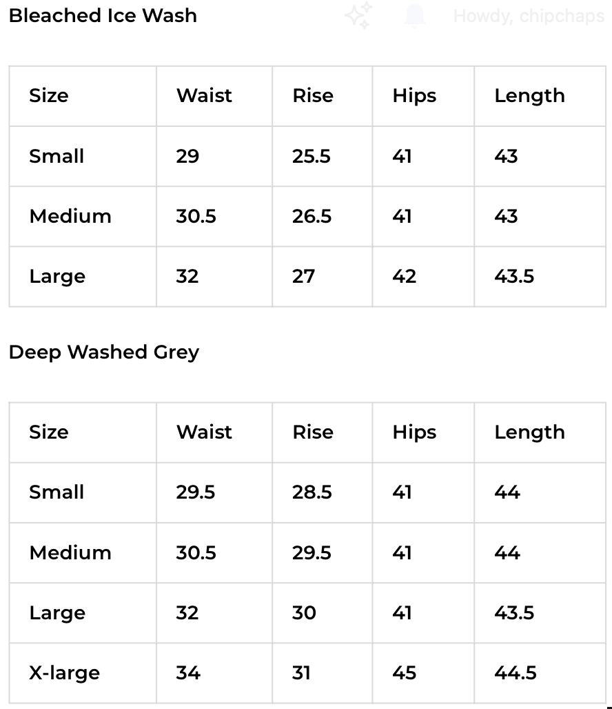Select Hips header in Bleached Ice Wash table
The height and width of the screenshot is (709, 612).
414,96
